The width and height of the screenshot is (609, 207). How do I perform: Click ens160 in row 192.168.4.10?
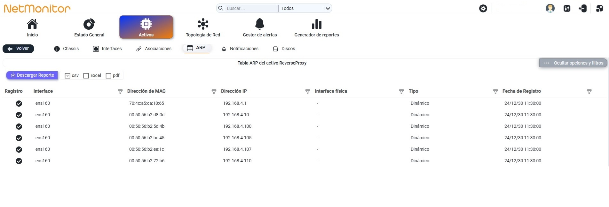coord(43,115)
